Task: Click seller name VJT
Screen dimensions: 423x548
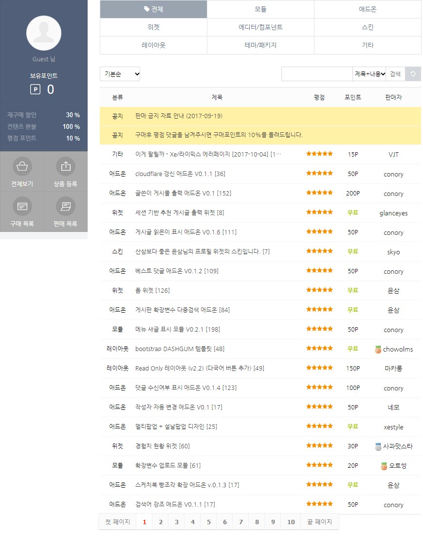Action: [393, 155]
